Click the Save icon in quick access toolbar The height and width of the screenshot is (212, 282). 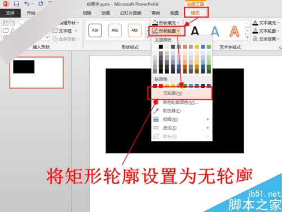[16, 4]
